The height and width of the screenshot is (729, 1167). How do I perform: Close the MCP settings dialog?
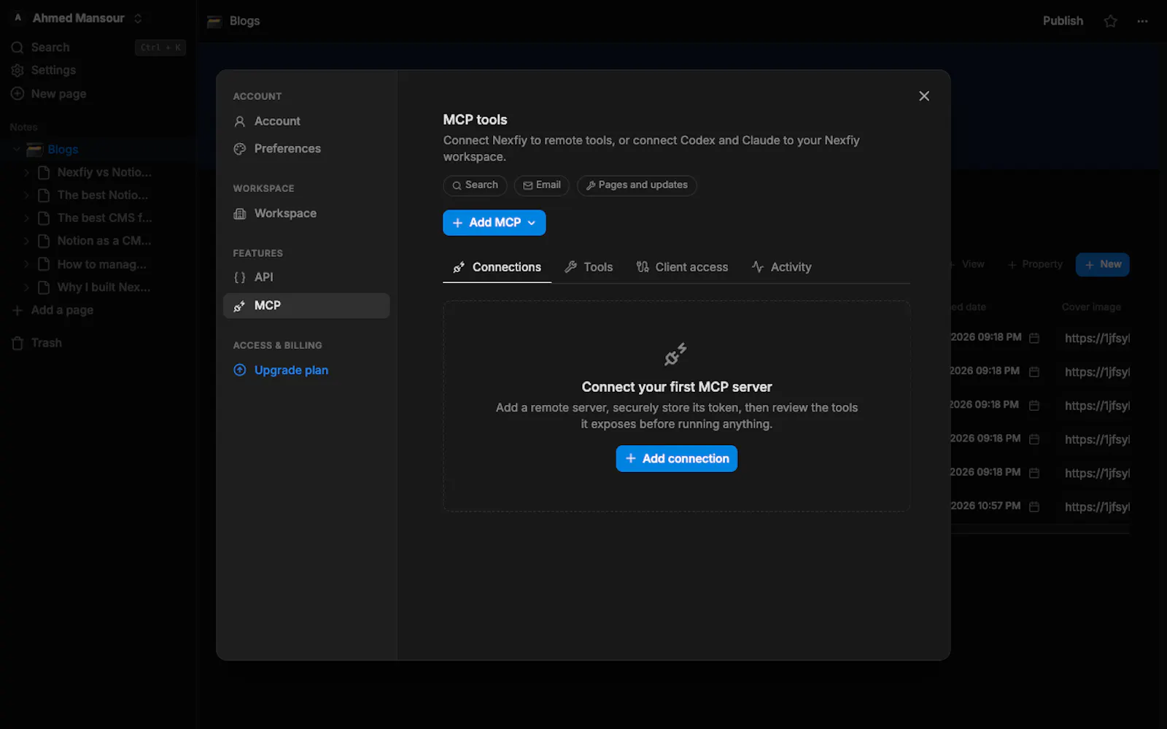click(x=923, y=96)
